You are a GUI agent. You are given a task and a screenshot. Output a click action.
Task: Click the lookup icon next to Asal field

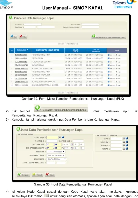point(124,138)
